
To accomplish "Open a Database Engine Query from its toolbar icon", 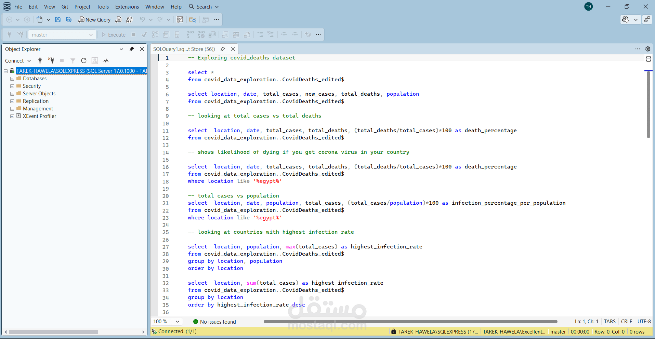I will pos(118,19).
